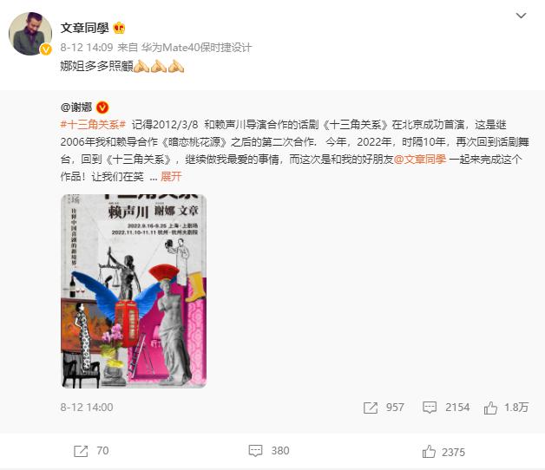Image resolution: width=545 pixels, height=470 pixels.
Task: Open the #十三角关系# hashtag topic
Action: [93, 124]
